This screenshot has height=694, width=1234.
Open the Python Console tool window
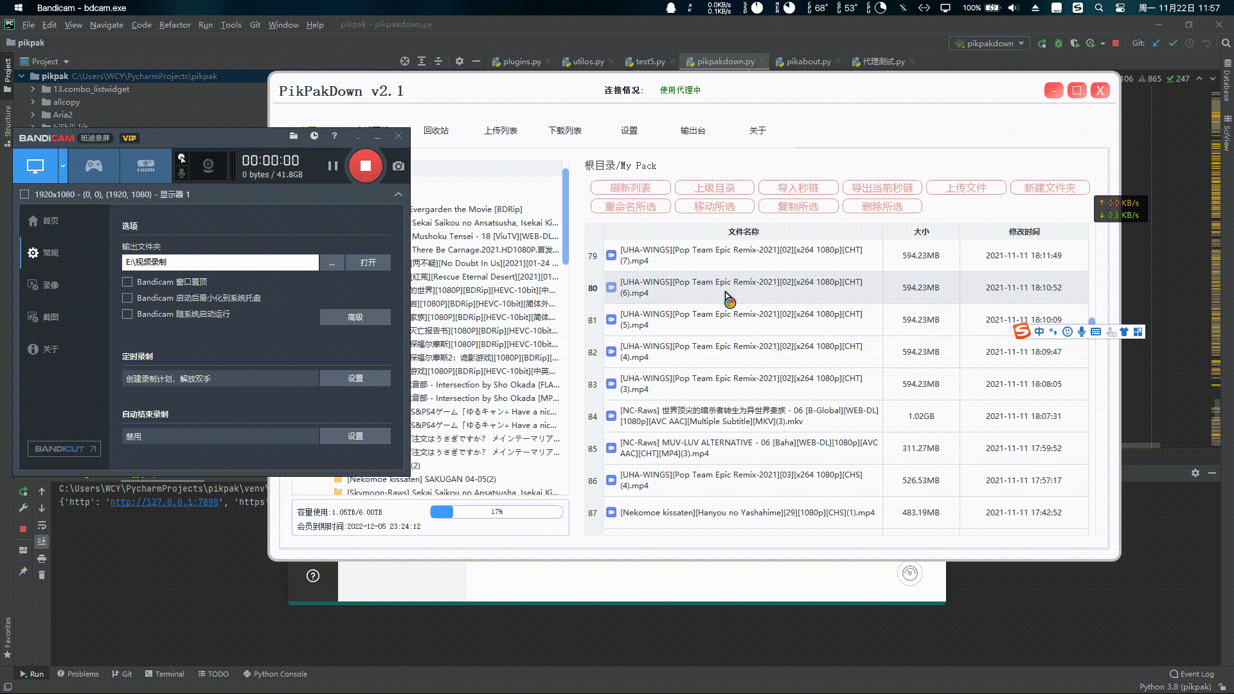pyautogui.click(x=275, y=673)
